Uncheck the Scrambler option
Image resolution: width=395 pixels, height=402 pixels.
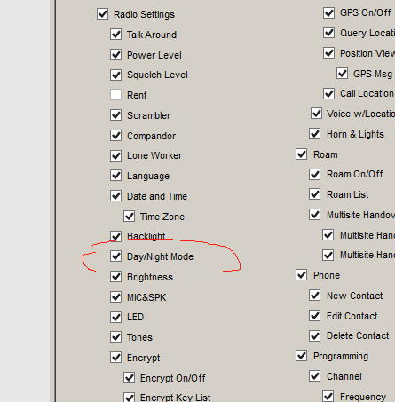pyautogui.click(x=115, y=115)
